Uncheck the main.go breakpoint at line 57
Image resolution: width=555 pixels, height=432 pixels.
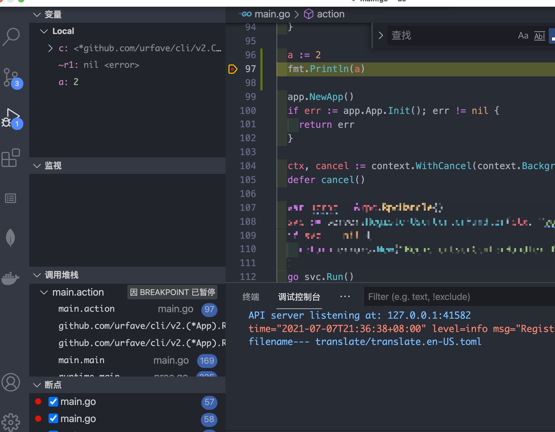tap(53, 402)
